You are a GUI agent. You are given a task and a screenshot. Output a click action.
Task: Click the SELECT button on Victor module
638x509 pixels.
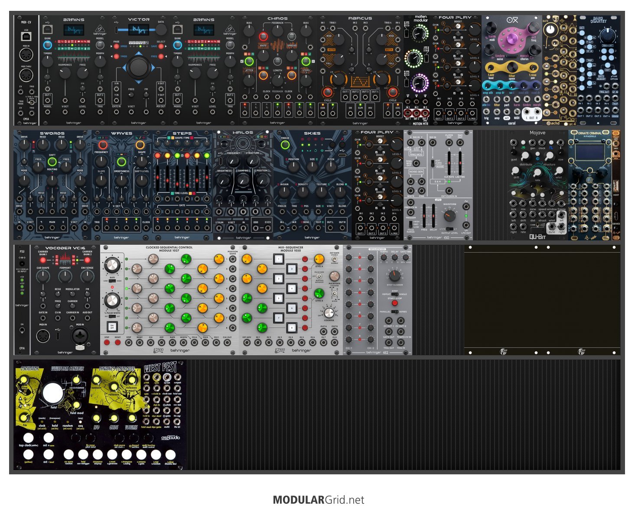161,46
